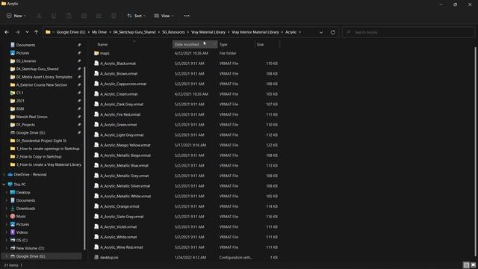This screenshot has height=269, width=478.
Task: Click the file list vertical scrollbar
Action: [x=475, y=151]
